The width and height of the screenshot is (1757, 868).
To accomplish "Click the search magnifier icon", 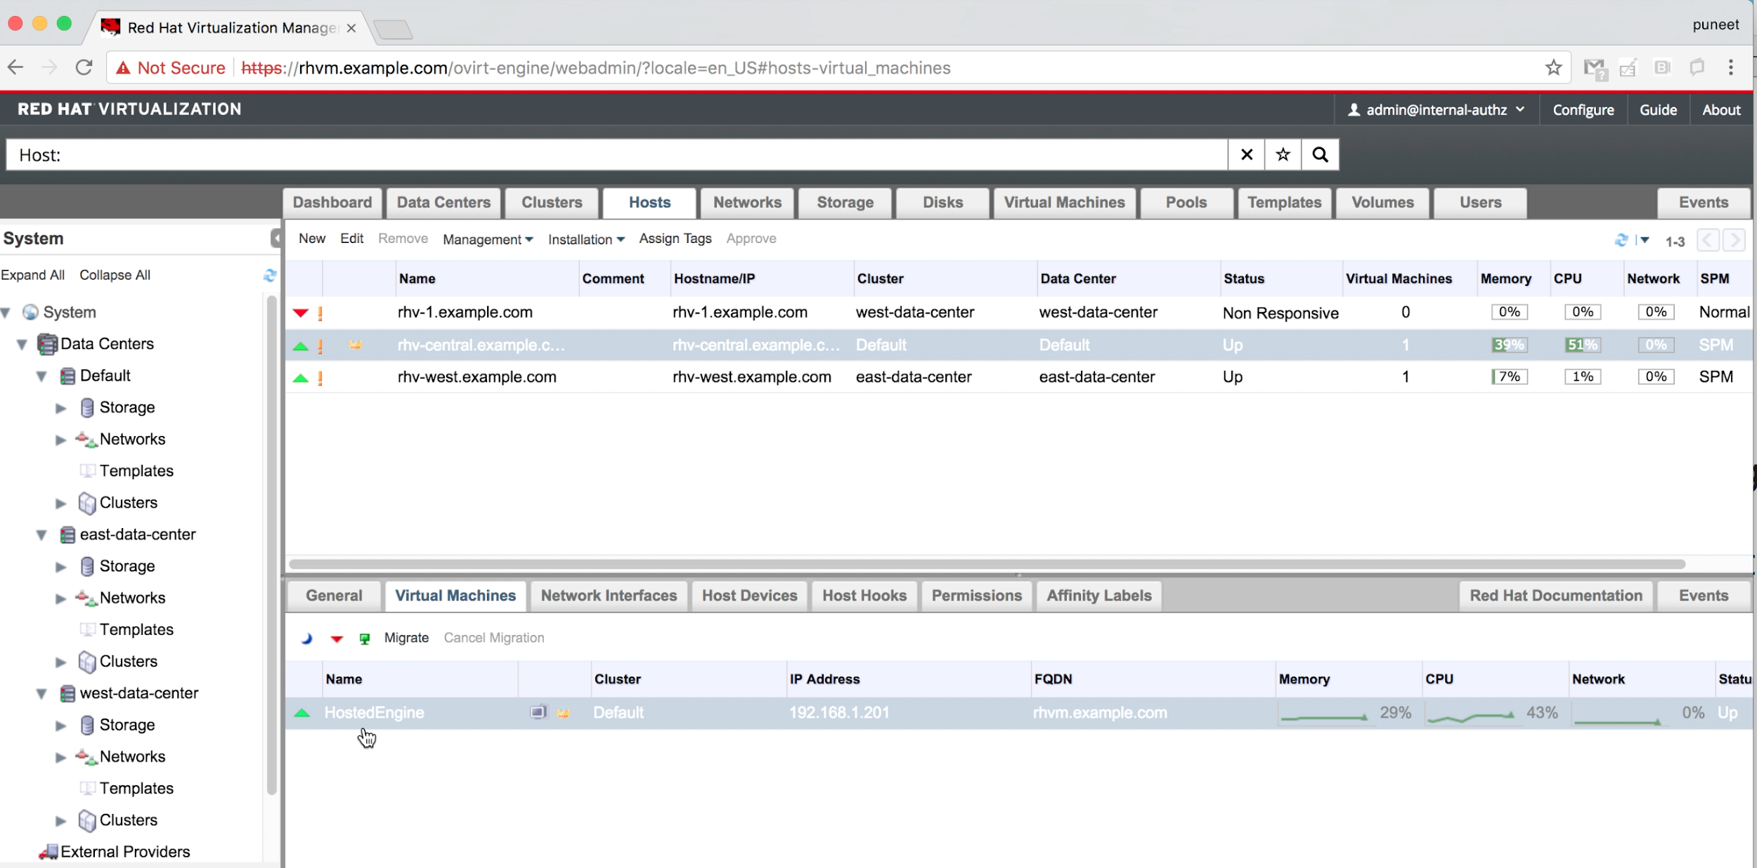I will coord(1320,154).
